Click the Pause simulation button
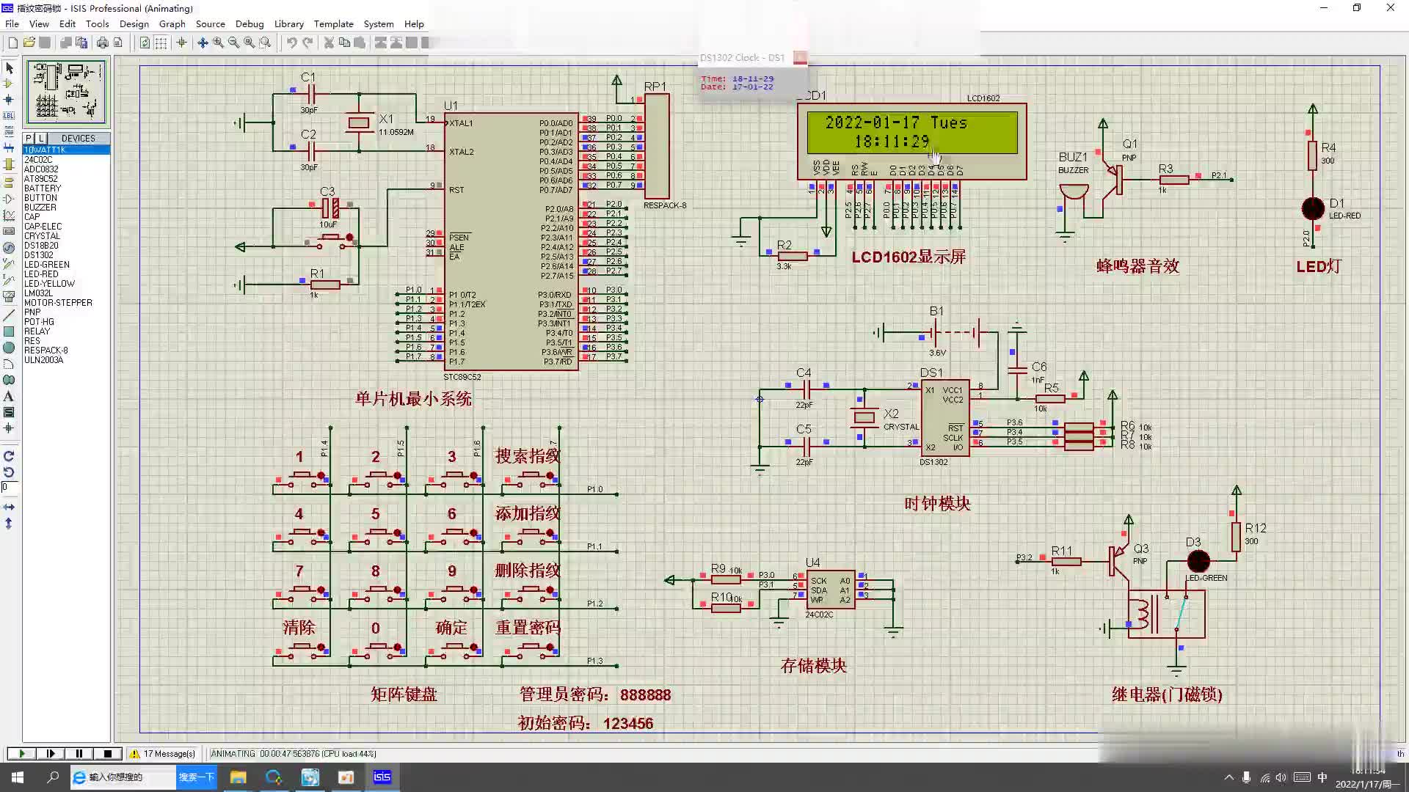 pos(79,753)
